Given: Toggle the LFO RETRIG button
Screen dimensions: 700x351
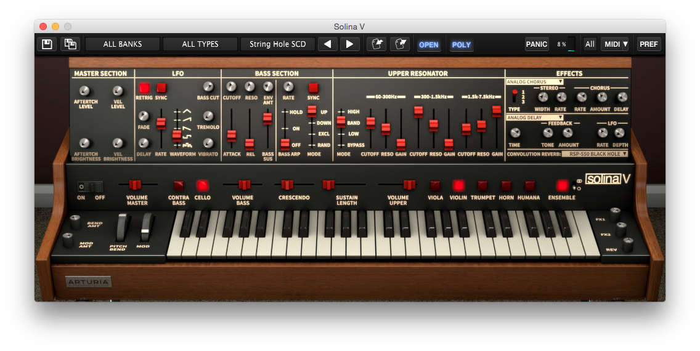Looking at the screenshot, I should tap(144, 87).
